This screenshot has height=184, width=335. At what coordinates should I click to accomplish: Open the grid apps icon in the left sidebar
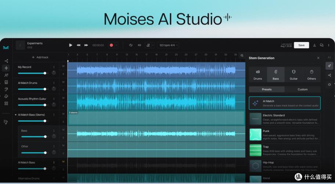click(6, 103)
